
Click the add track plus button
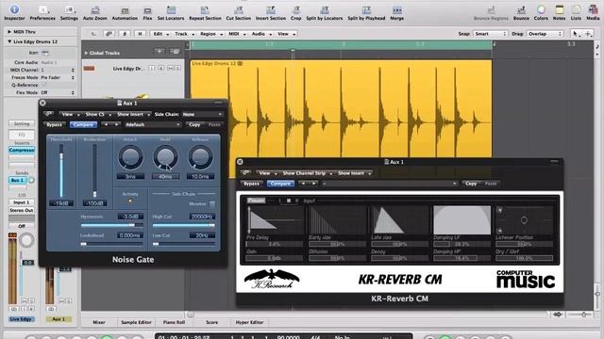159,51
